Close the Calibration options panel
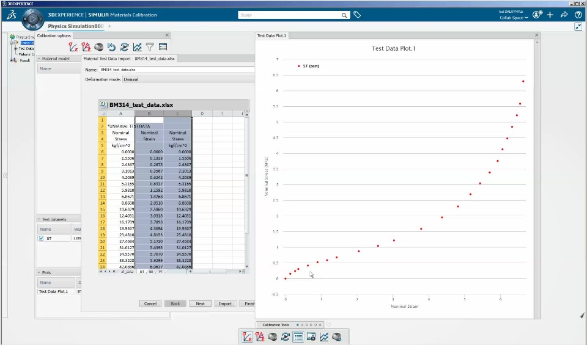 pyautogui.click(x=168, y=35)
